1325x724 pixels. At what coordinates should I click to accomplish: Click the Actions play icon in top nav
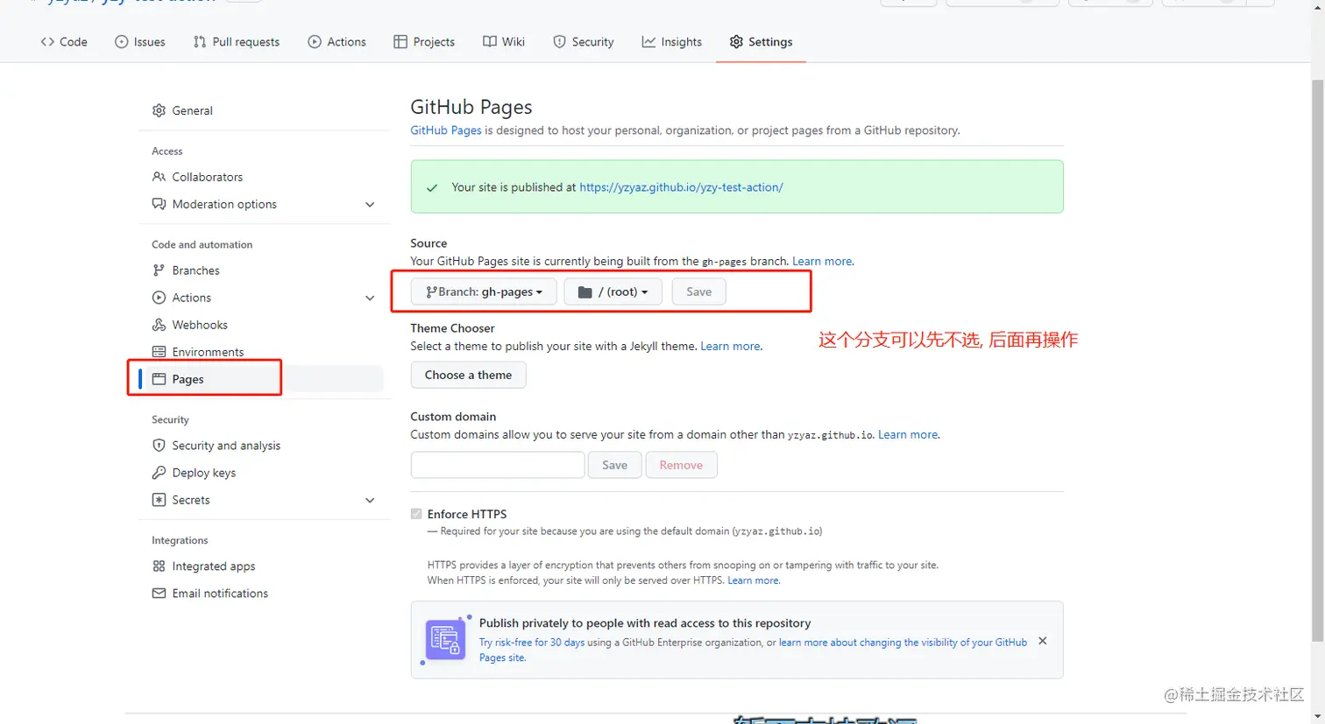coord(315,42)
